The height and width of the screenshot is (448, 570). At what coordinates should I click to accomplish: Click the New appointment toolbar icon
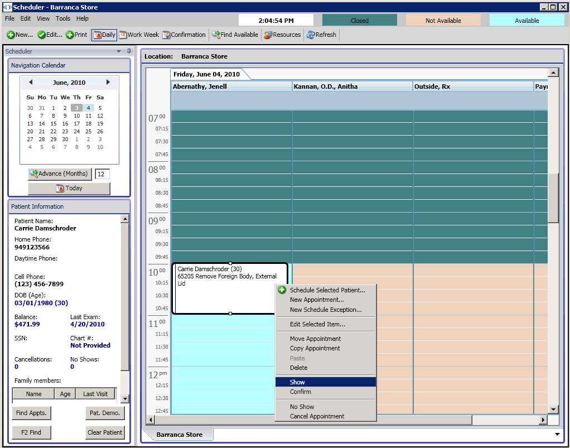(20, 35)
